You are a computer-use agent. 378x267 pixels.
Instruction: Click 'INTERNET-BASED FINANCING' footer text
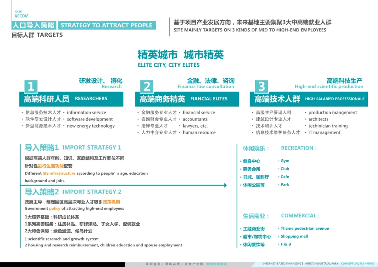(282, 264)
